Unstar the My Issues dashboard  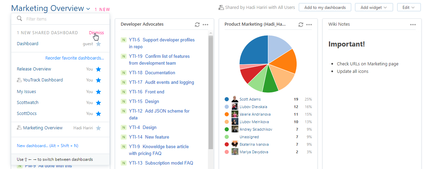click(98, 92)
